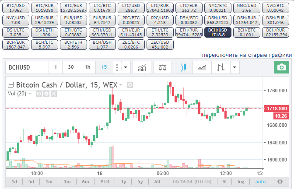Open chart settings gear icon
294x189 pixels.
280,182
